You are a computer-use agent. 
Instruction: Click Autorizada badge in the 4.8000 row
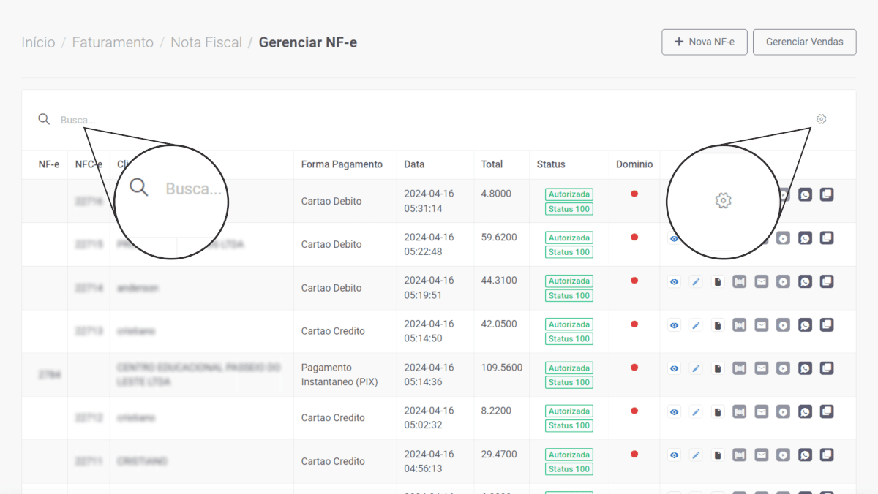click(x=569, y=194)
